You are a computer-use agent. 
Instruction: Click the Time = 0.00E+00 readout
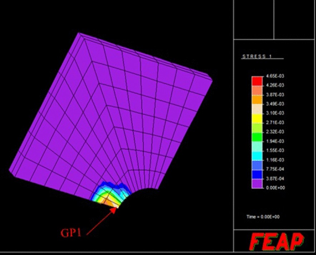(263, 217)
